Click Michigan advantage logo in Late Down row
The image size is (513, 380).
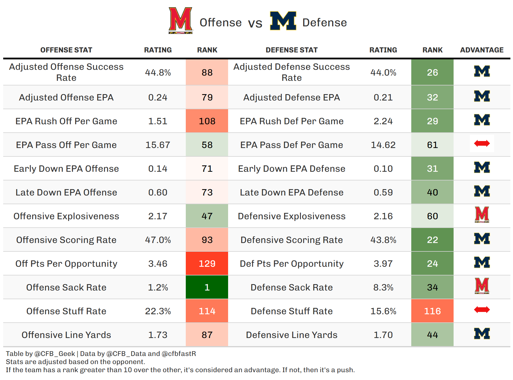point(482,191)
